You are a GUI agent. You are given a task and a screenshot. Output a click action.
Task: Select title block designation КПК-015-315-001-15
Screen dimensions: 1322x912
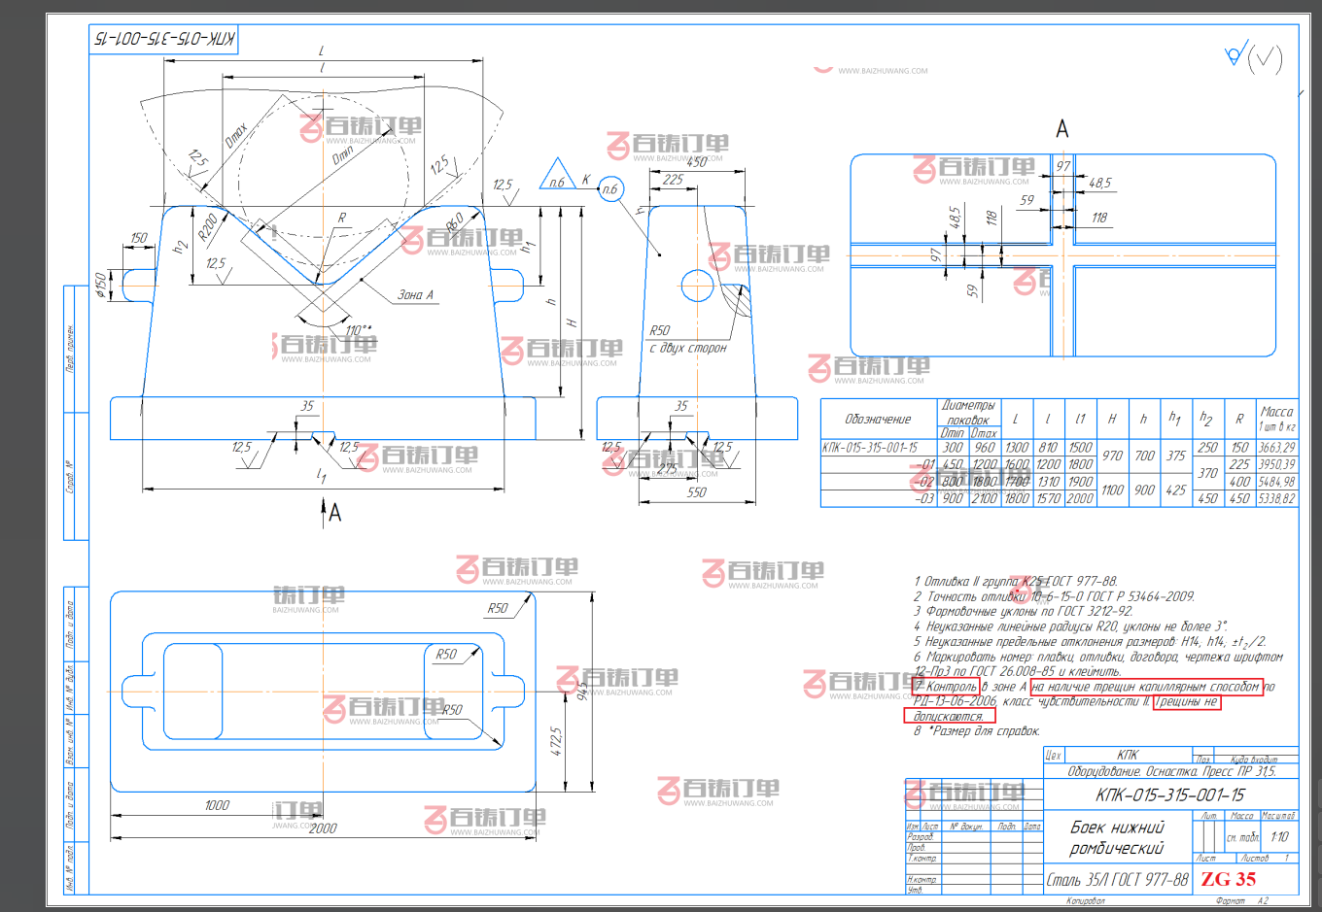[x=1169, y=794]
